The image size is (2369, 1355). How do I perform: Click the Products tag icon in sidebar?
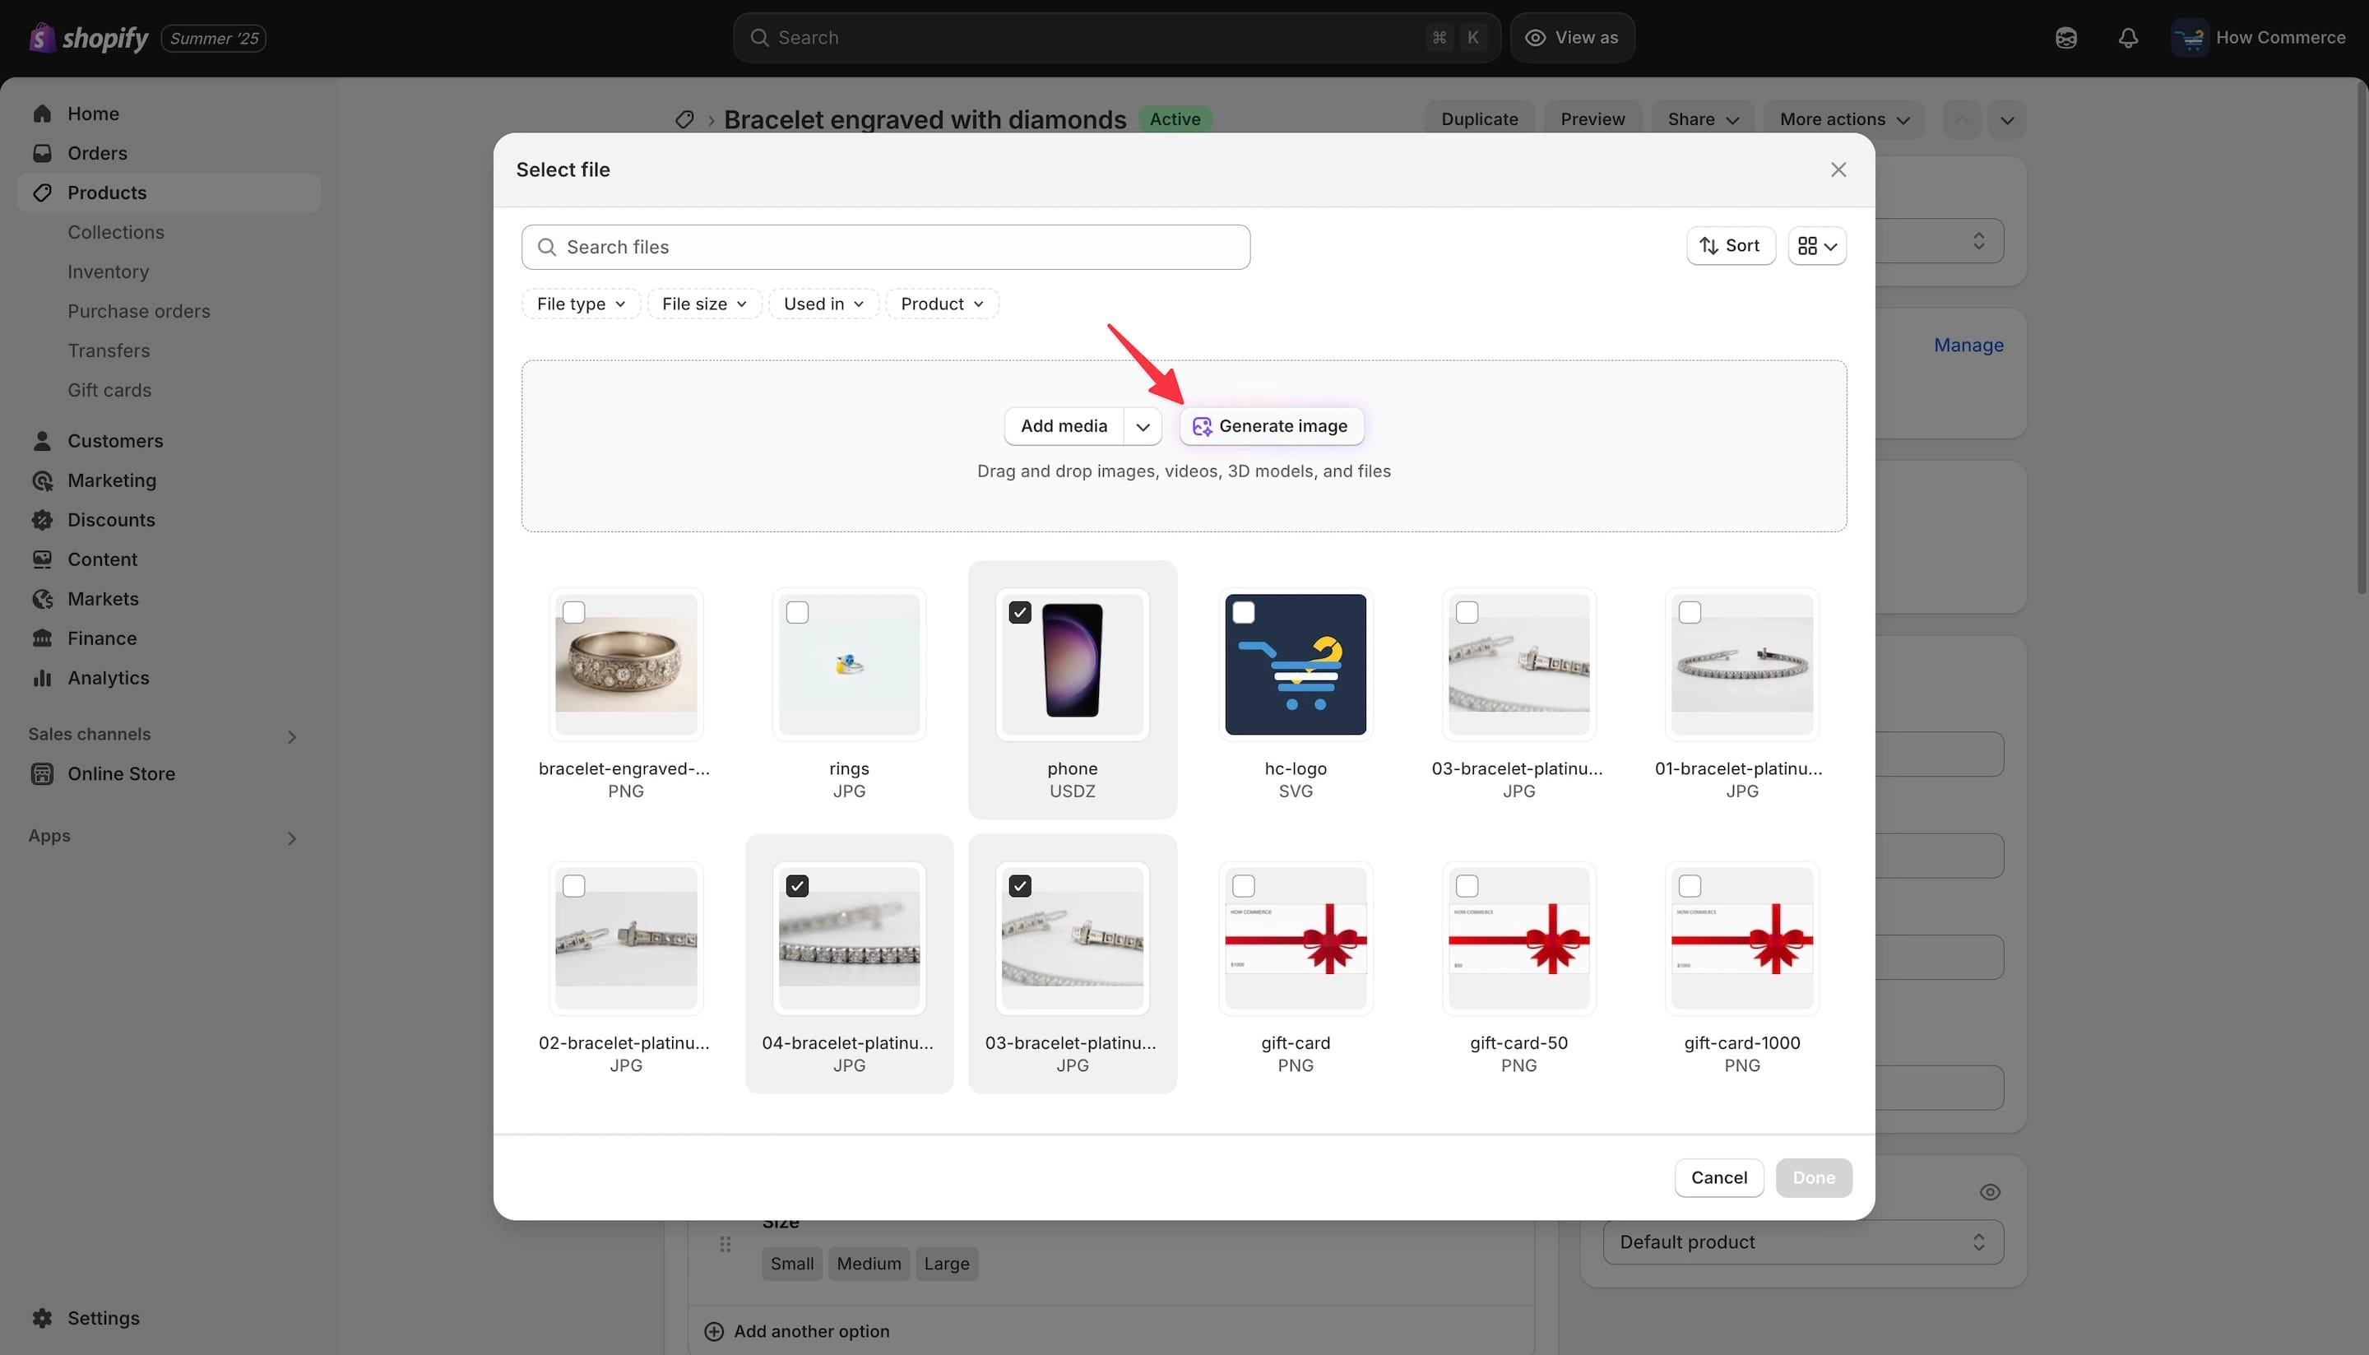[x=42, y=193]
